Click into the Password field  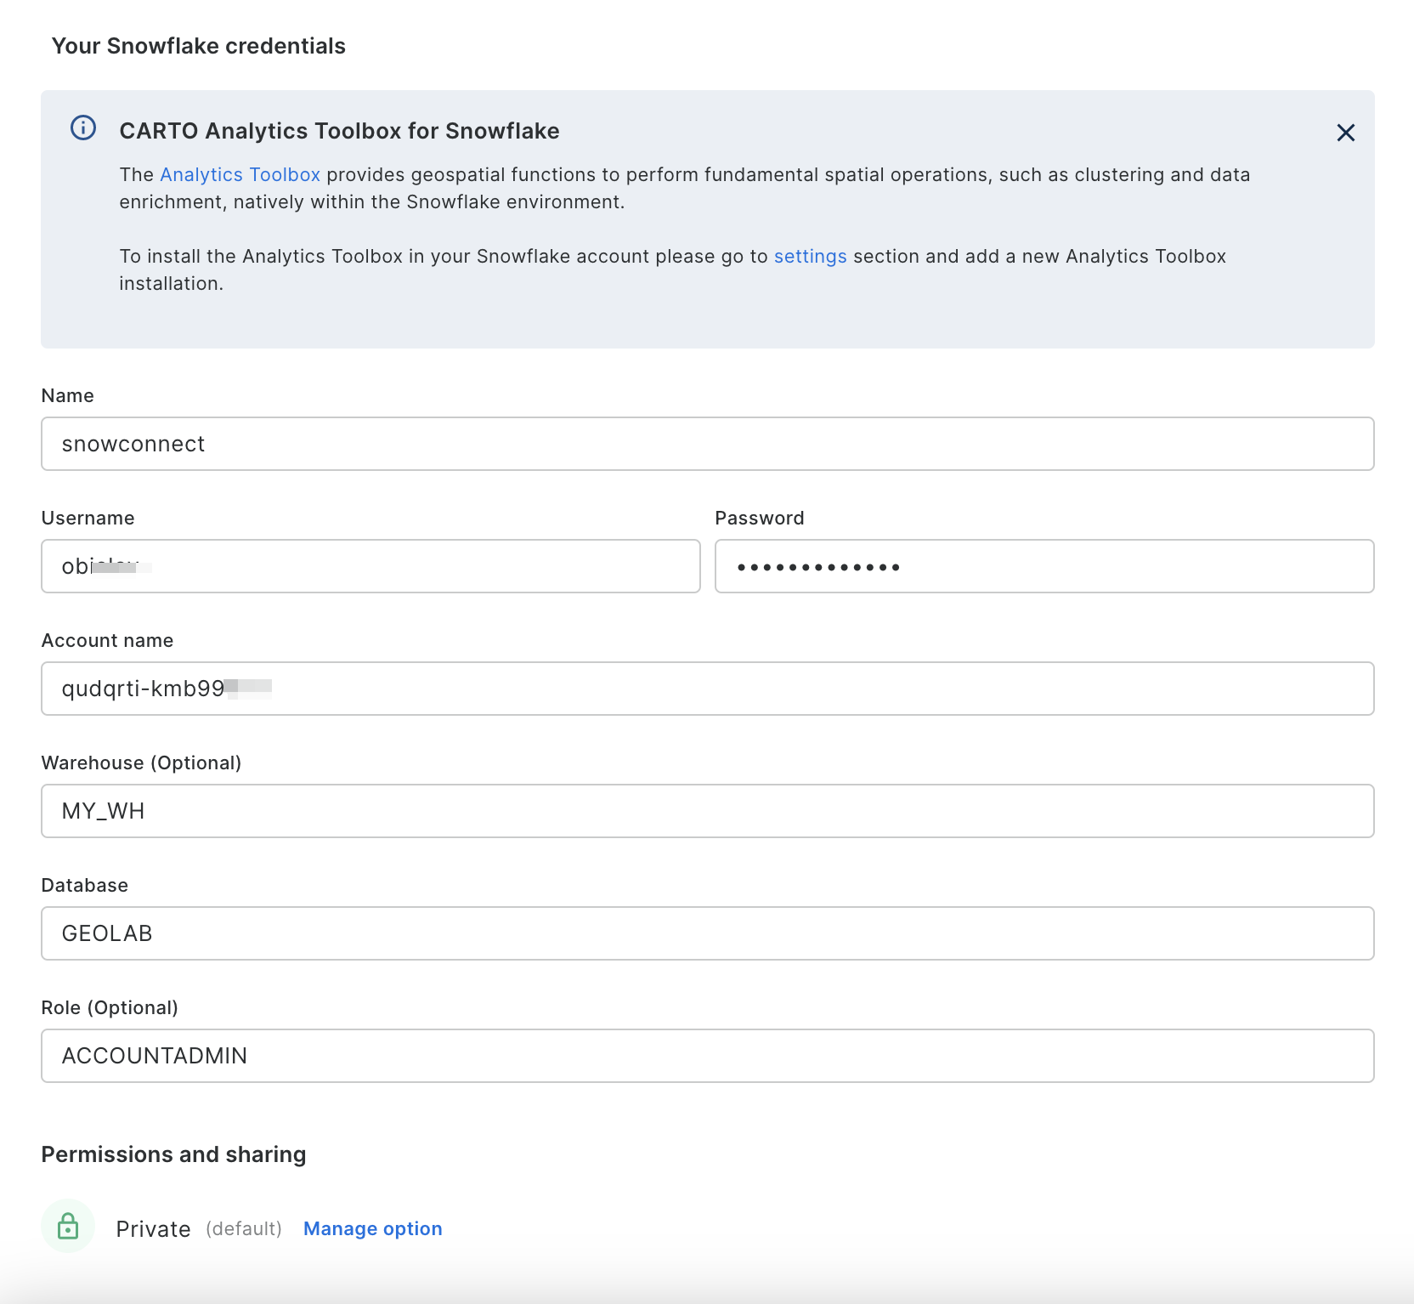pos(1044,566)
